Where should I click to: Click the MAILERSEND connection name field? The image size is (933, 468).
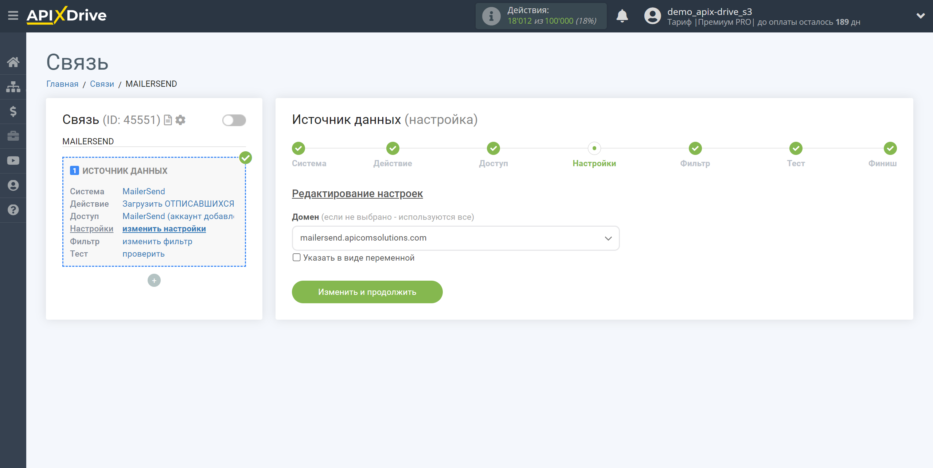pyautogui.click(x=154, y=141)
